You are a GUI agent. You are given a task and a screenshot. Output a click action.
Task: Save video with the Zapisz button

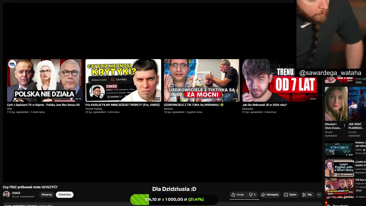(290, 195)
